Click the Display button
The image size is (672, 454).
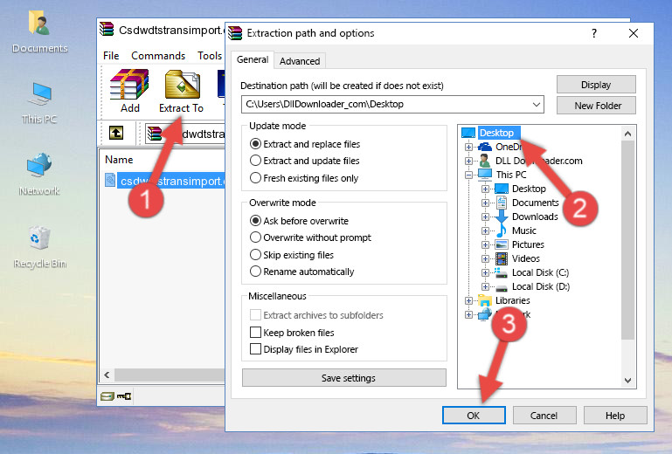click(596, 85)
